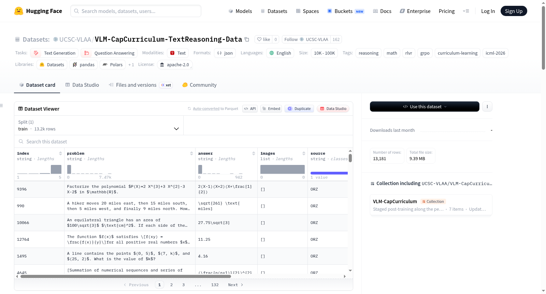Open the Buckets page
The image size is (546, 294).
point(346,11)
